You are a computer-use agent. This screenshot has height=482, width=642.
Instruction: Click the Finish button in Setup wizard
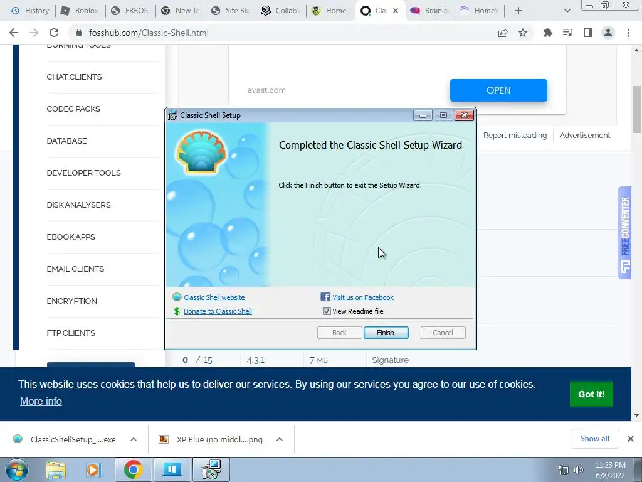(x=386, y=333)
